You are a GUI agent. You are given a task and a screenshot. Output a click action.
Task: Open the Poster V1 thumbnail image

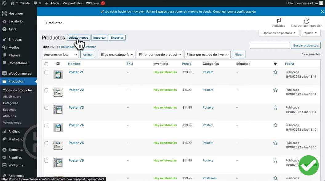[x=58, y=74]
